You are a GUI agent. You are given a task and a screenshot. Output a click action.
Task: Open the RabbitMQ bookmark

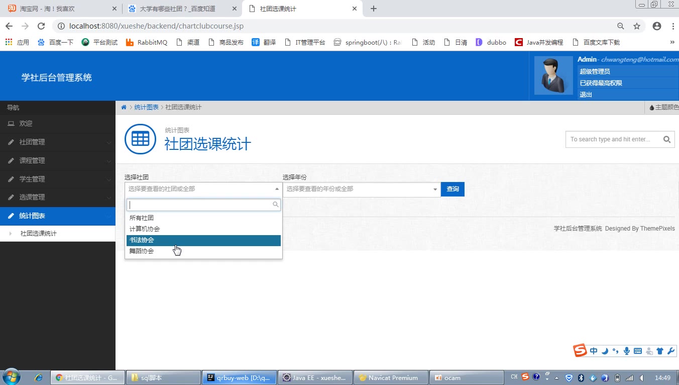tap(147, 43)
